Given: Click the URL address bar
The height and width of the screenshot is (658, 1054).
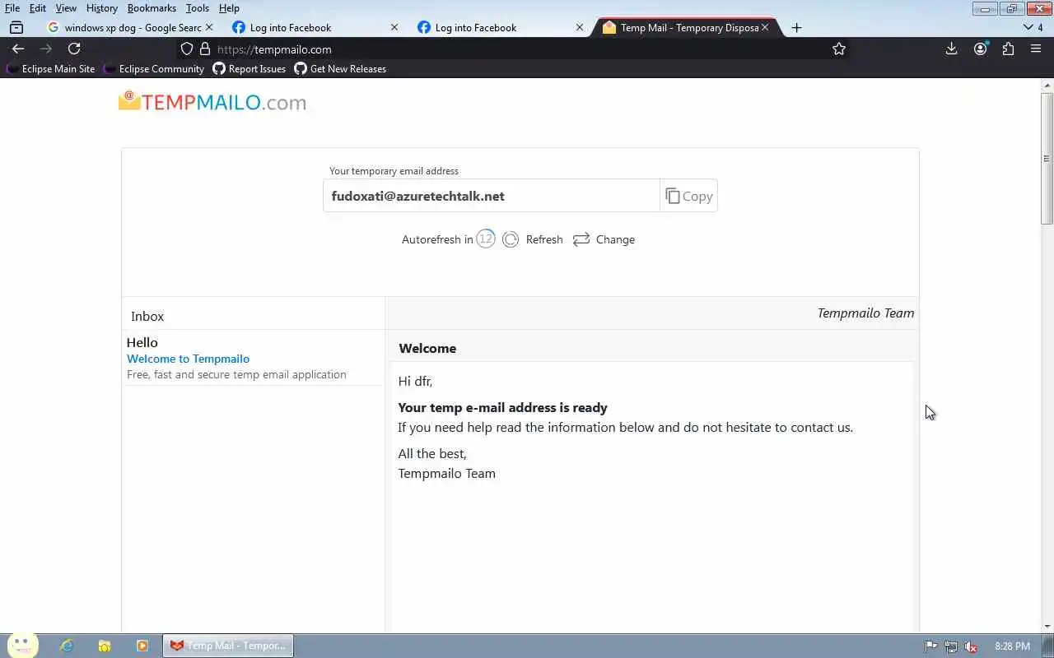Looking at the screenshot, I should point(519,49).
